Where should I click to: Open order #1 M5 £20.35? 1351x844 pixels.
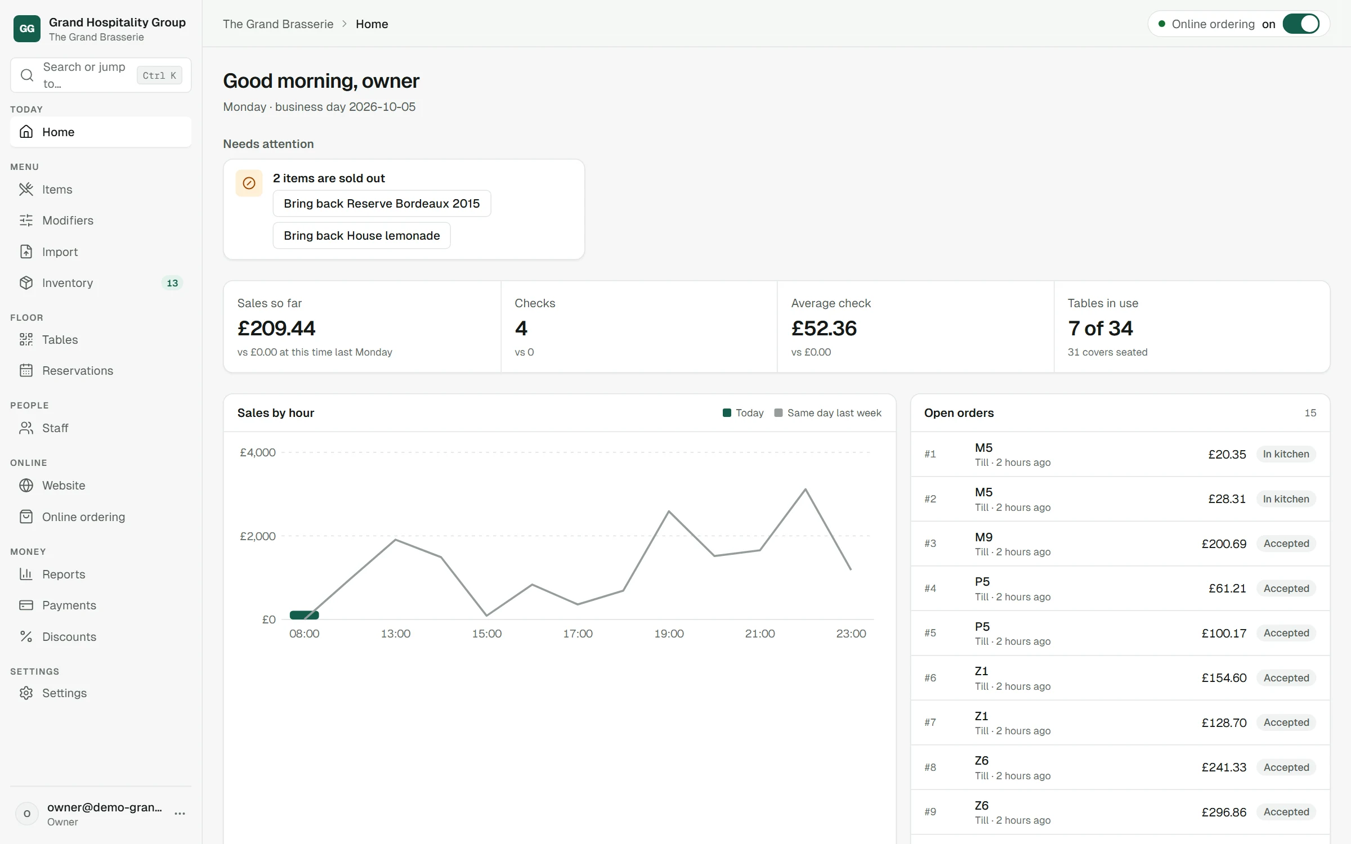coord(1120,454)
